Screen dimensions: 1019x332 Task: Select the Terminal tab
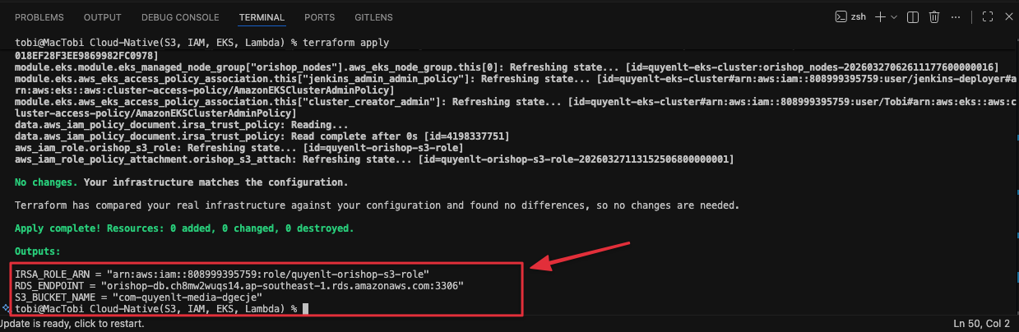(262, 17)
